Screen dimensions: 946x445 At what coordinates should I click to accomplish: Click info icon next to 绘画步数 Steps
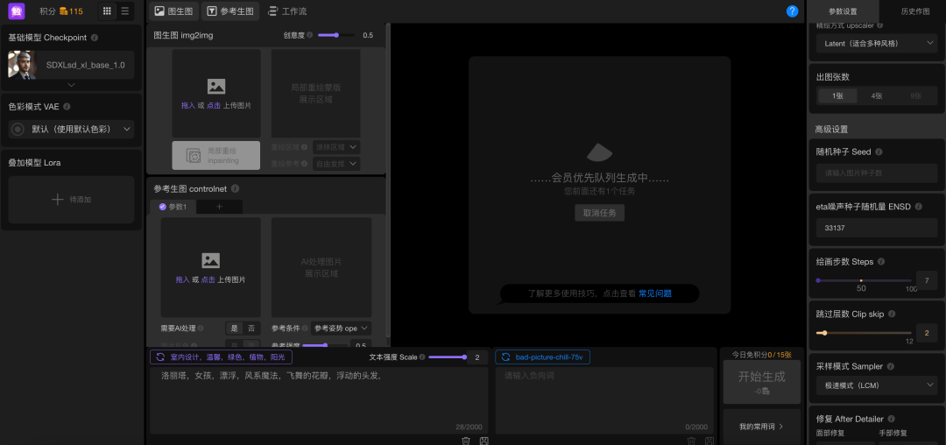click(881, 262)
